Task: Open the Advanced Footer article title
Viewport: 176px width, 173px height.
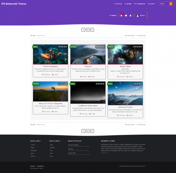Action: [125, 107]
